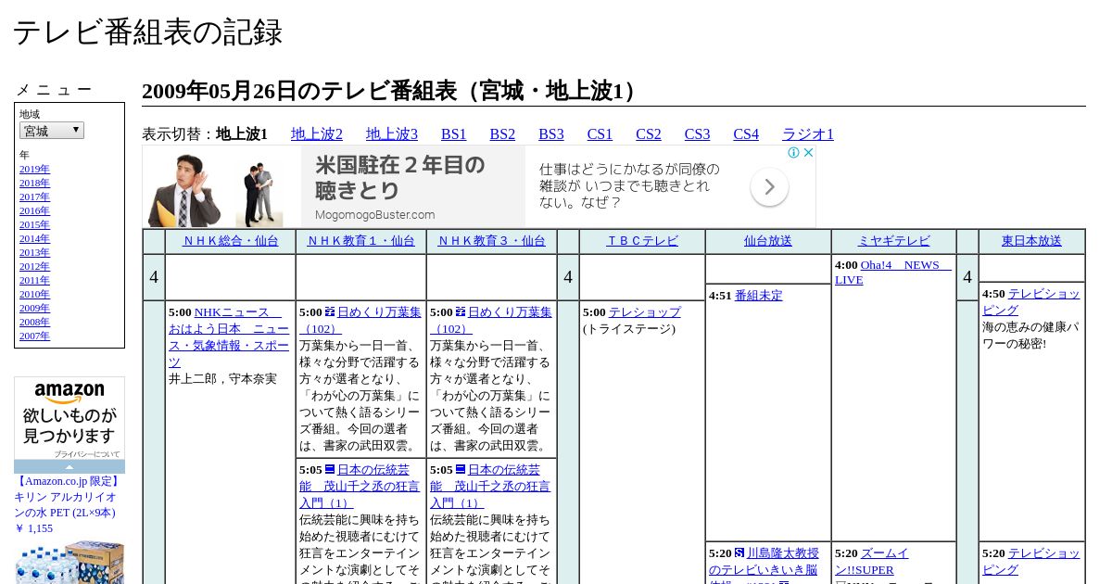Open the 2009年 archive link
This screenshot has height=584, width=1112.
click(x=34, y=308)
